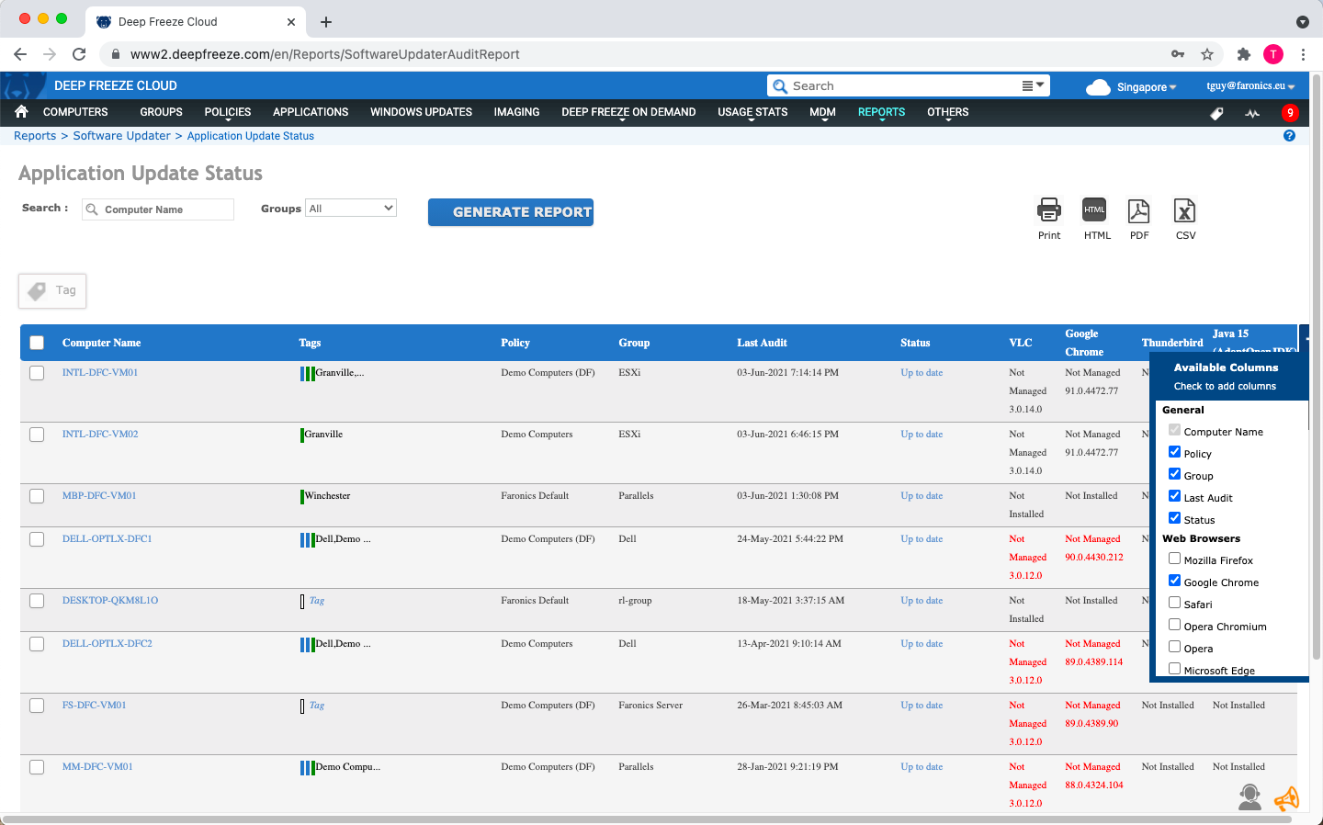The image size is (1323, 825).
Task: Open Chrome three-dot menu
Action: tap(1303, 54)
